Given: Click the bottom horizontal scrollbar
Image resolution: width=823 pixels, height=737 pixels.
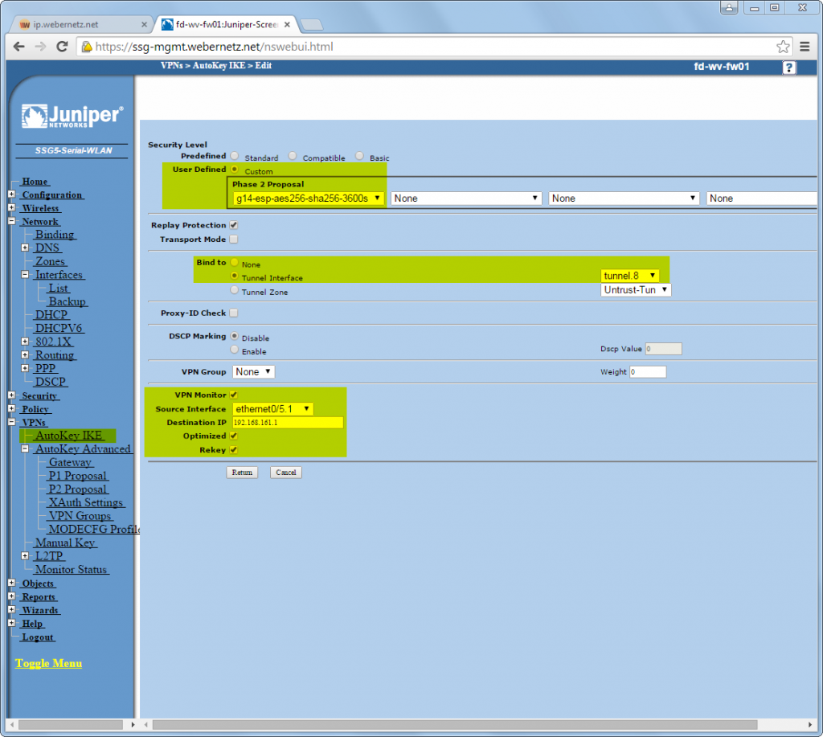Looking at the screenshot, I should (454, 725).
